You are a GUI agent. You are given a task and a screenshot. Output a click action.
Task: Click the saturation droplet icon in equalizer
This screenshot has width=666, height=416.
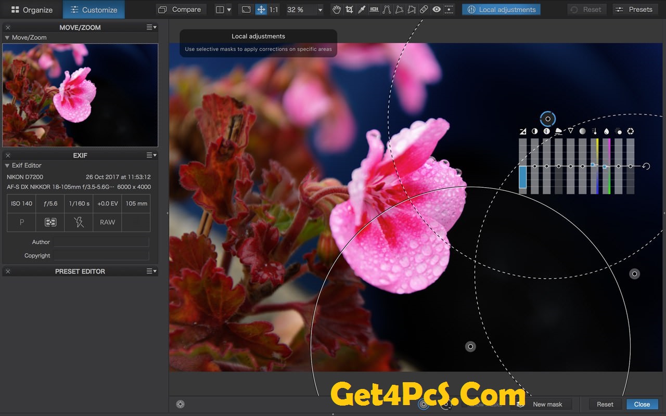(606, 132)
